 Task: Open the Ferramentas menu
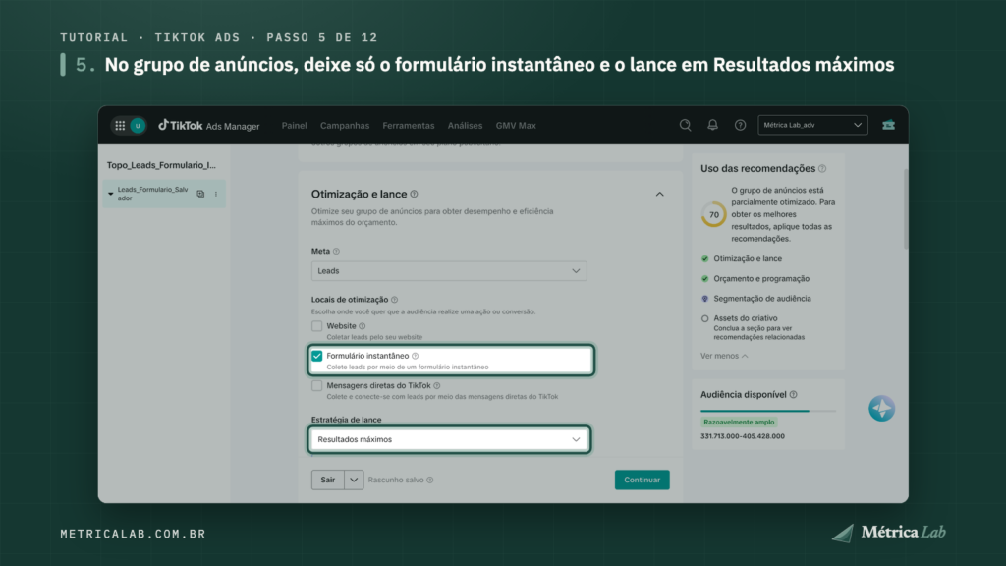pyautogui.click(x=408, y=126)
